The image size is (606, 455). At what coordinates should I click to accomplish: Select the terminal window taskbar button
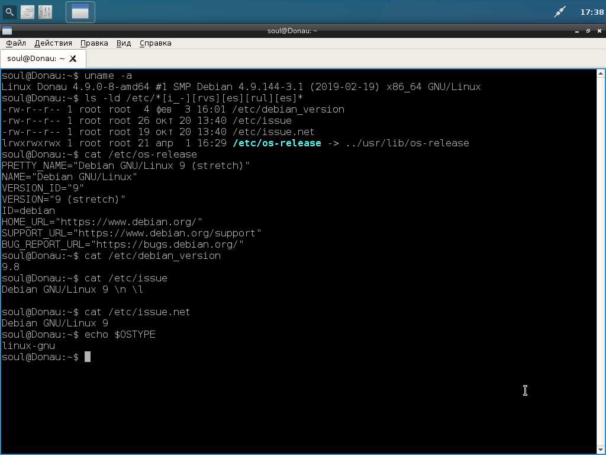[x=80, y=12]
